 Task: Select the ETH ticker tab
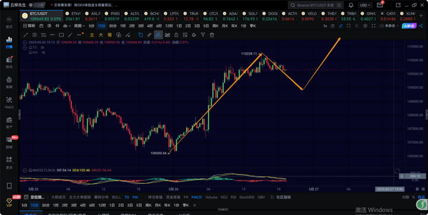pyautogui.click(x=73, y=16)
